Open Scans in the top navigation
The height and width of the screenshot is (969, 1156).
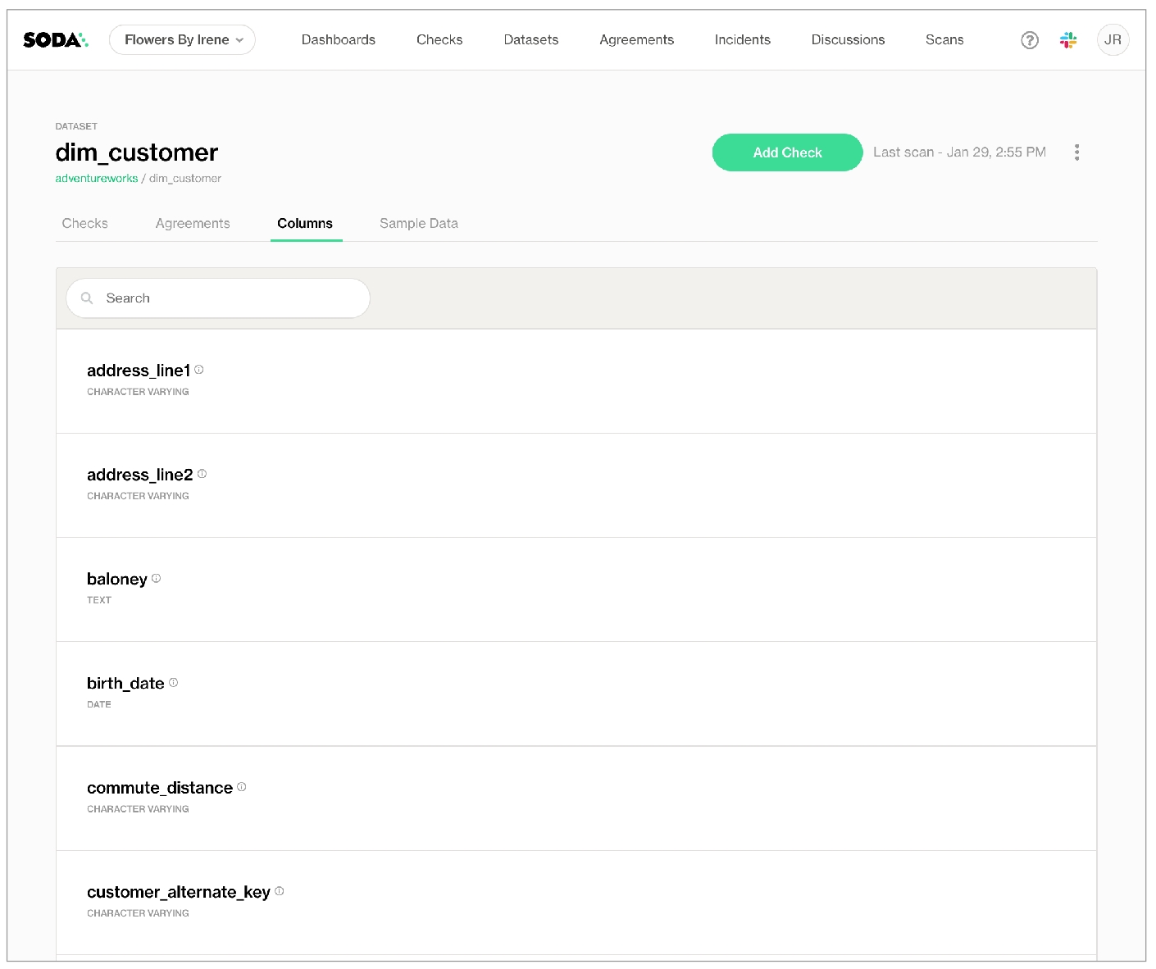click(x=944, y=40)
